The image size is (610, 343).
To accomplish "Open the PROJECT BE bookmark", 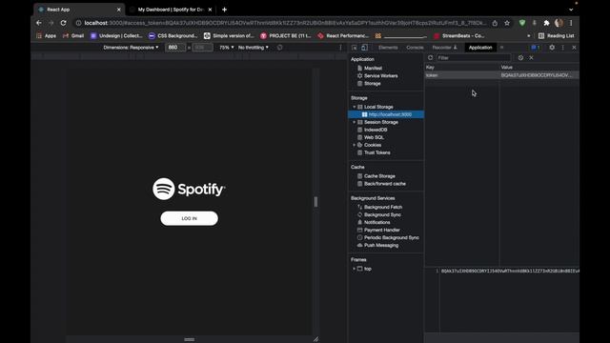I will (x=286, y=36).
